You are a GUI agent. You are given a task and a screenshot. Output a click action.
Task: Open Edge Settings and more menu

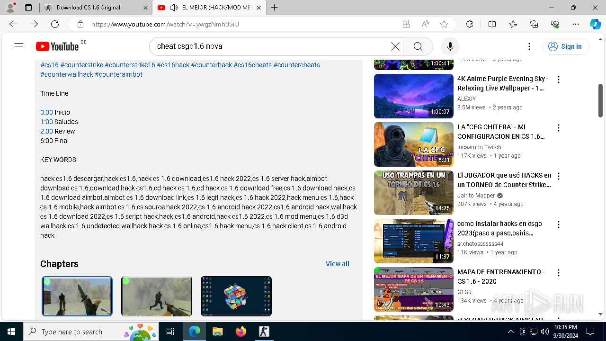pos(576,24)
